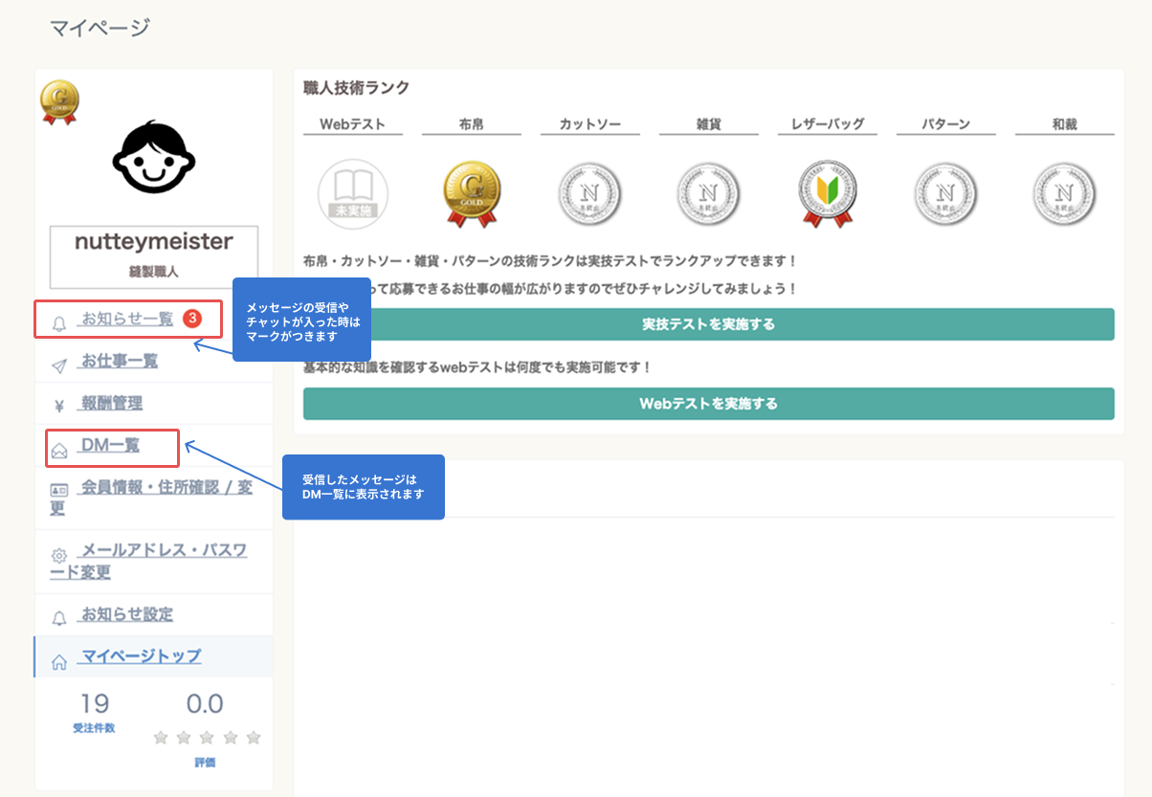Image resolution: width=1152 pixels, height=797 pixels.
Task: Click the 布帛 gold rank medal
Action: [x=472, y=195]
